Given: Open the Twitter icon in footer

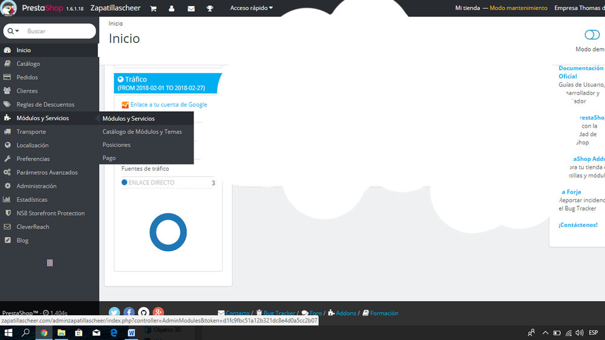Looking at the screenshot, I should pos(114,312).
